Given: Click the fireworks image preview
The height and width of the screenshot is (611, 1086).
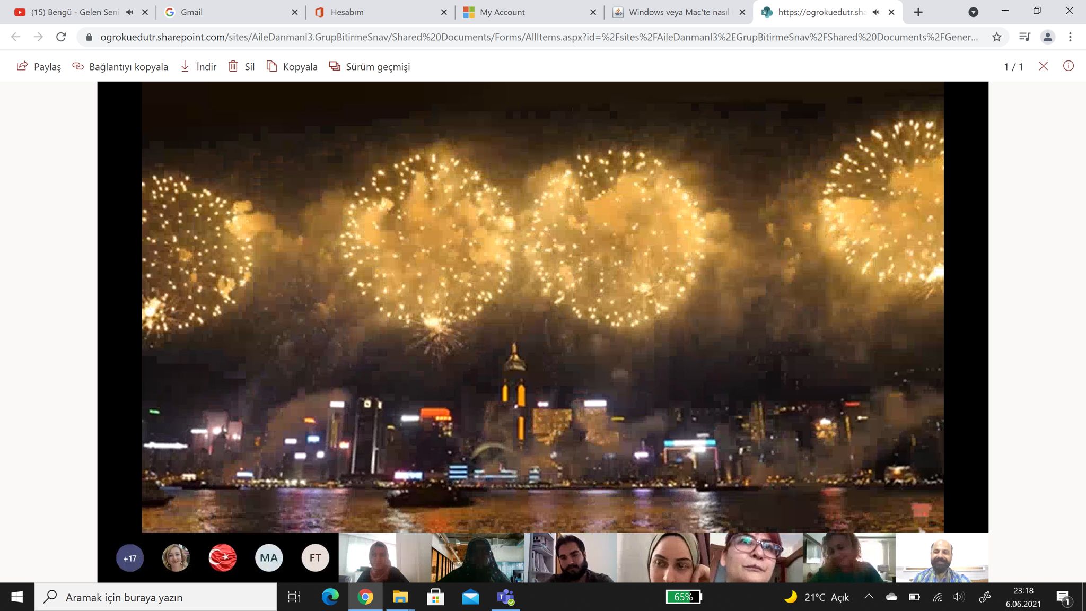Looking at the screenshot, I should coord(542,307).
